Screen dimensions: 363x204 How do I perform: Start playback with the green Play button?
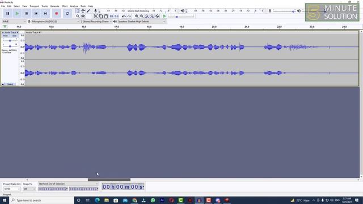(17, 14)
